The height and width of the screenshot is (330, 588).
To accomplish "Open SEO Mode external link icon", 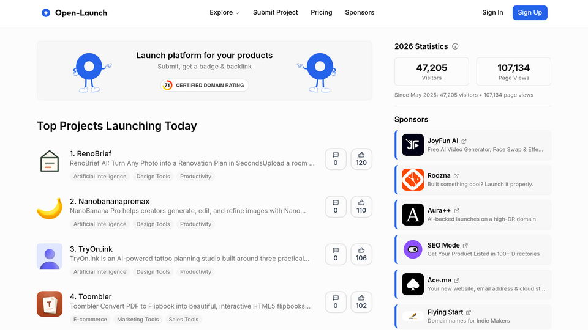I will click(x=466, y=246).
